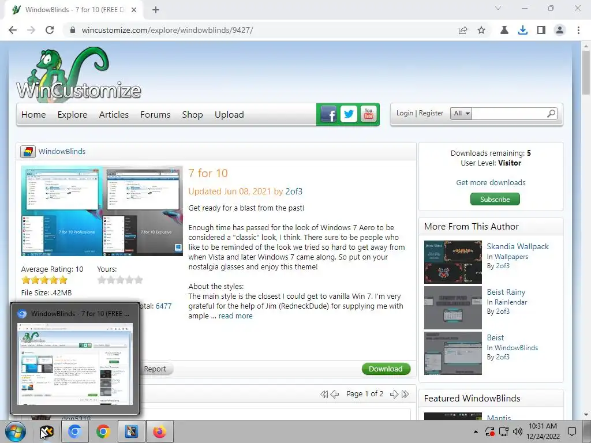The image size is (591, 443).
Task: Click the WindowBlinds category icon
Action: pos(28,152)
